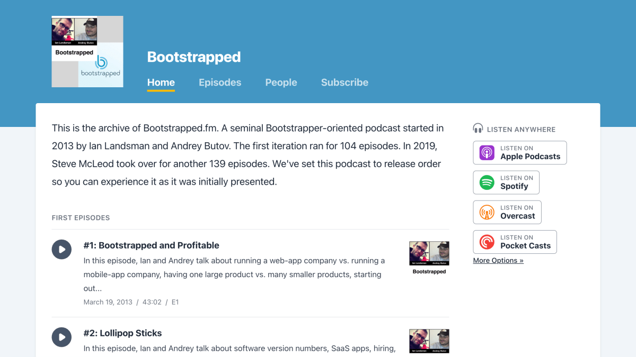Open the Bootstrapped podcast cover art
The height and width of the screenshot is (357, 636).
coord(87,51)
